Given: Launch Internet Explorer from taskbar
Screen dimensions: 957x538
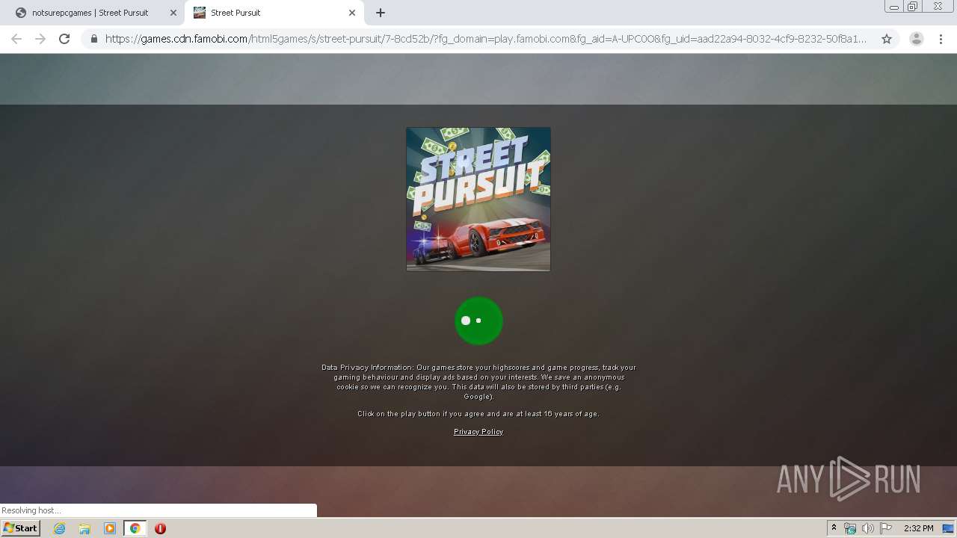Looking at the screenshot, I should point(59,528).
